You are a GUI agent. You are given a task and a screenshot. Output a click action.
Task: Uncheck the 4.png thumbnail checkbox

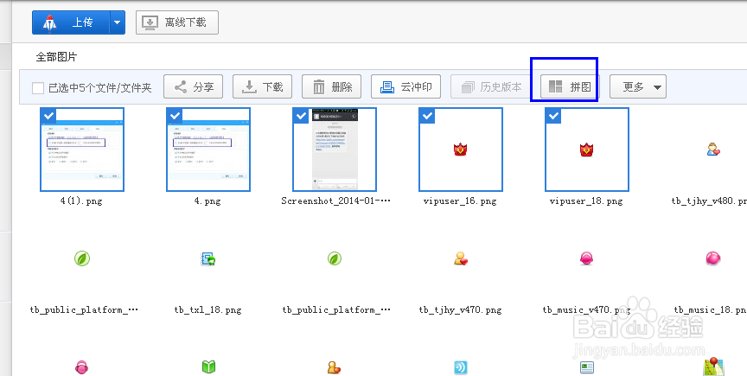point(175,115)
